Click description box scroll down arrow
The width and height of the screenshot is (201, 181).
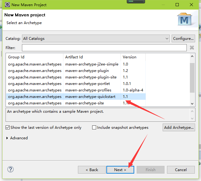tap(192, 119)
